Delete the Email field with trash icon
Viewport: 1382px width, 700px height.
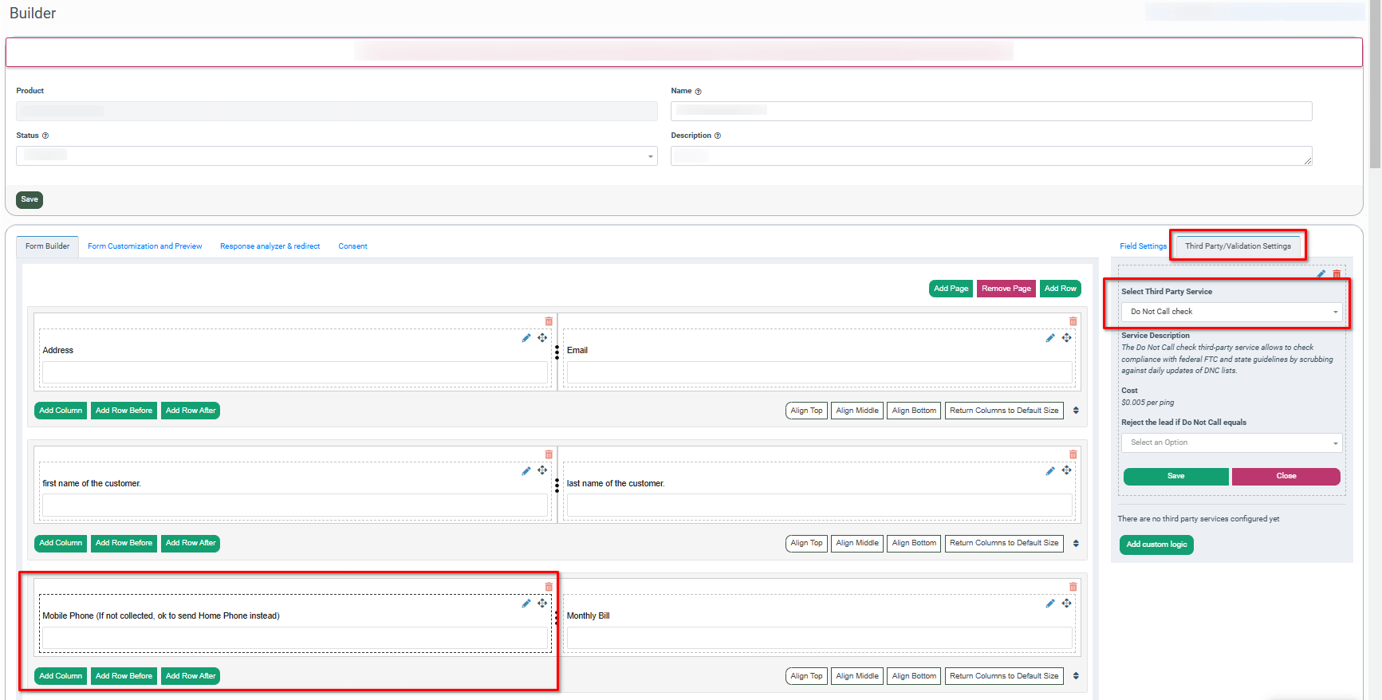[x=1073, y=321]
